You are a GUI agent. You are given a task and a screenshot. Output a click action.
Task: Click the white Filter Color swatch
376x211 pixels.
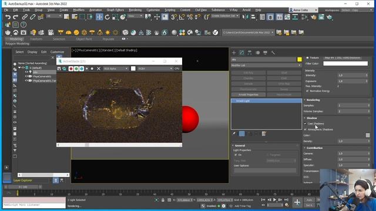345,64
